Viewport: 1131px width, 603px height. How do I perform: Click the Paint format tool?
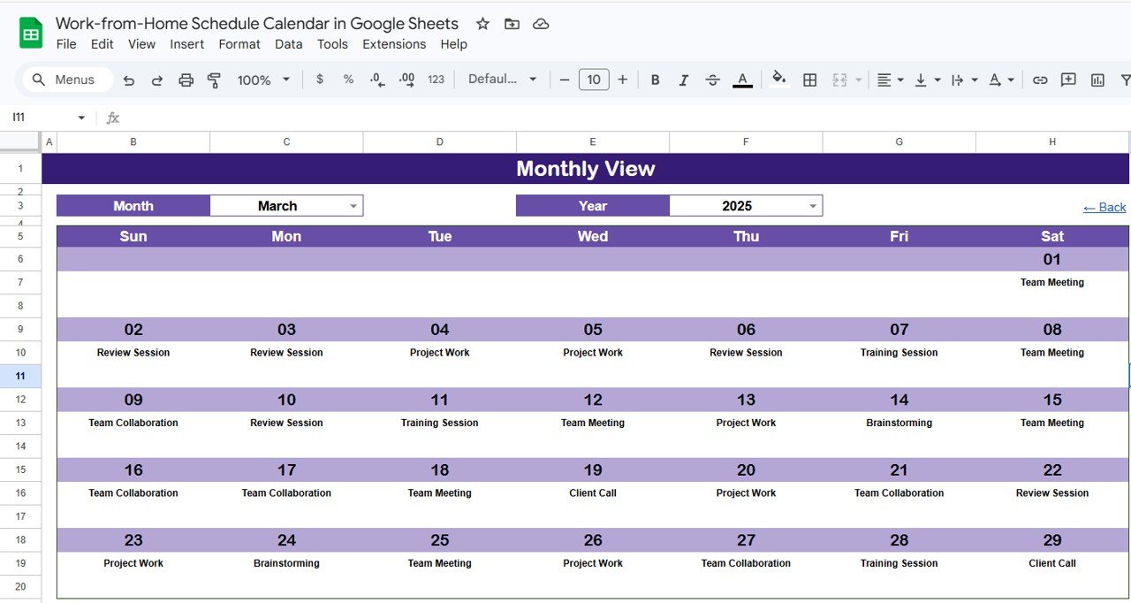pyautogui.click(x=213, y=80)
